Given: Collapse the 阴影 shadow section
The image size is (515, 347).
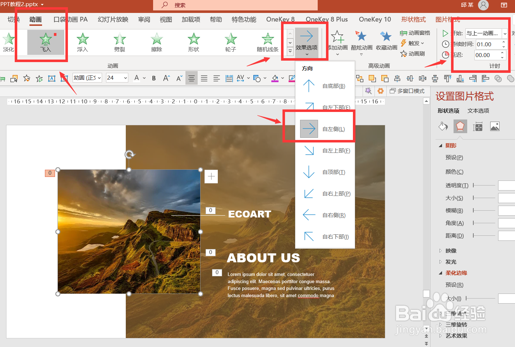Looking at the screenshot, I should (440, 146).
